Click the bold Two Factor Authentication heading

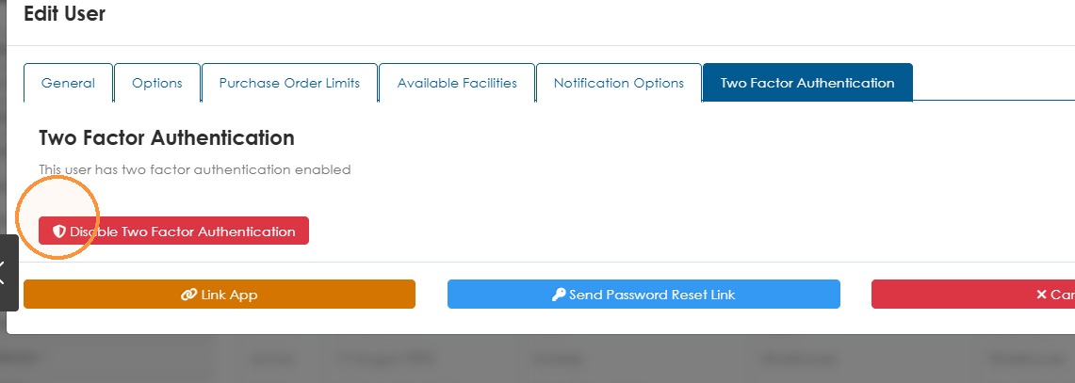(x=167, y=137)
